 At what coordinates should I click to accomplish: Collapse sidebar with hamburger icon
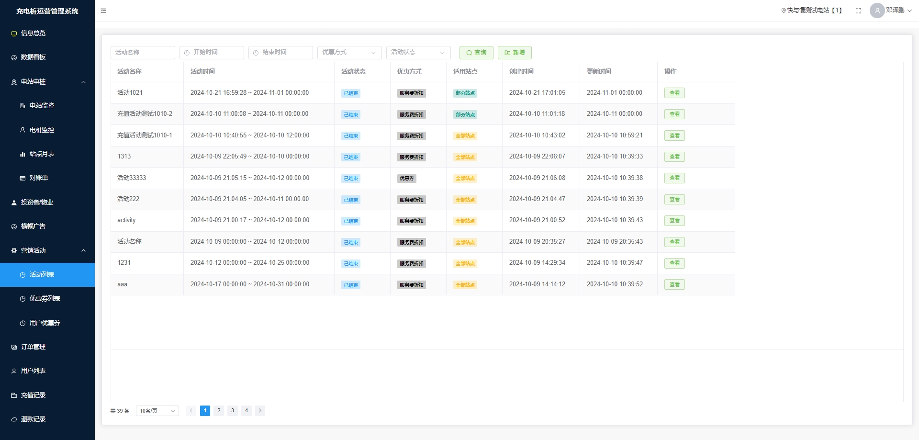tap(103, 11)
